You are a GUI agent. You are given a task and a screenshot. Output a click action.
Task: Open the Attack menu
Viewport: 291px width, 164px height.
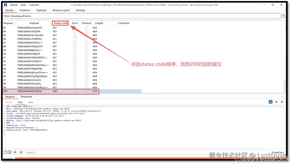(14, 5)
